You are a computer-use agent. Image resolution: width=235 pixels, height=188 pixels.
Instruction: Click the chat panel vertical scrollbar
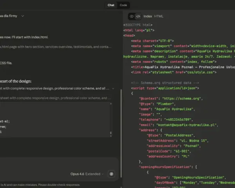point(121,134)
